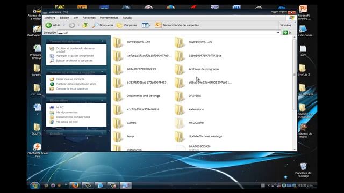Open the Ayuda menu
The width and height of the screenshot is (344, 193).
pyautogui.click(x=127, y=18)
